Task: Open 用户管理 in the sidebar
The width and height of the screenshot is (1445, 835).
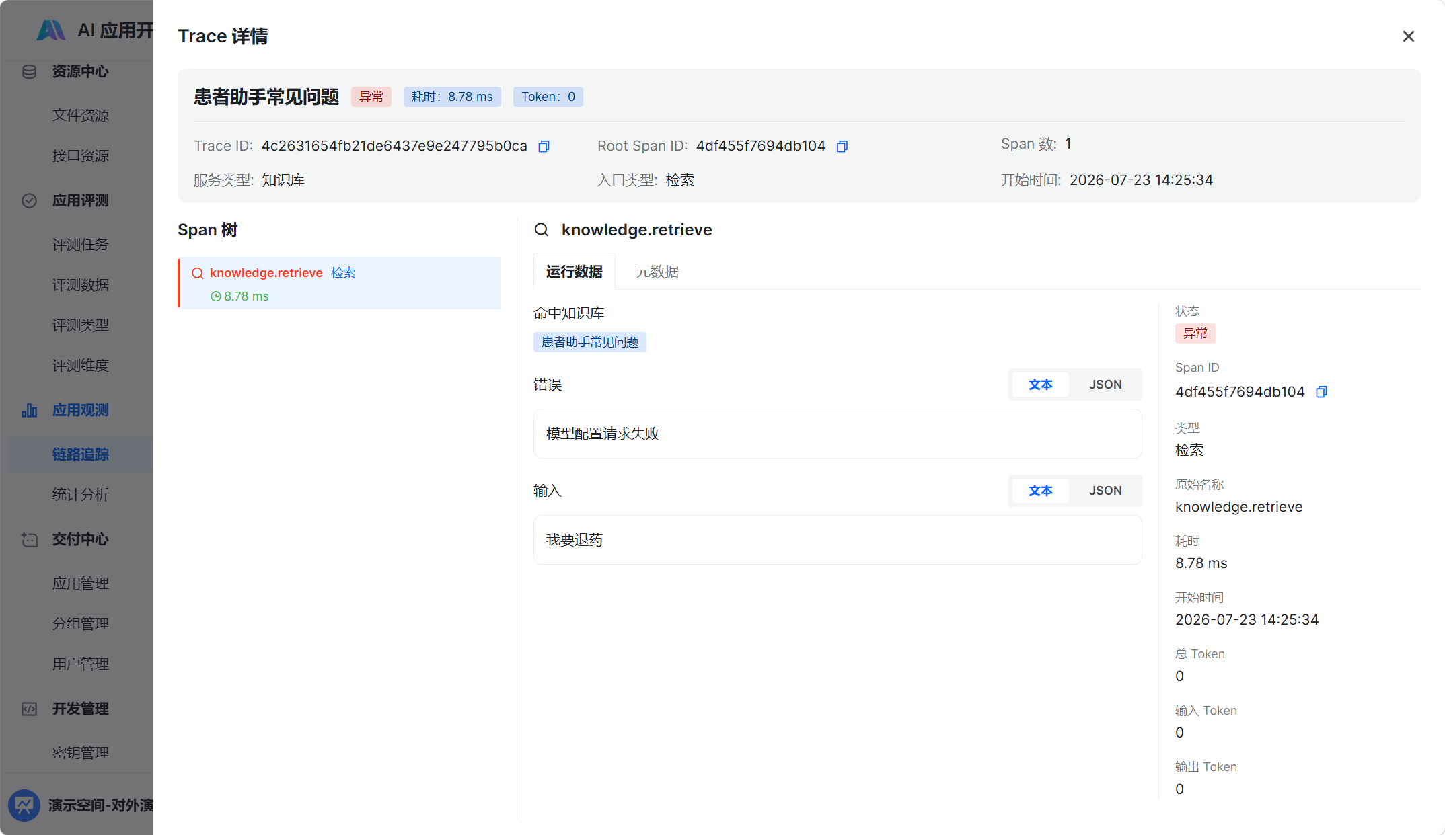Action: [x=81, y=664]
